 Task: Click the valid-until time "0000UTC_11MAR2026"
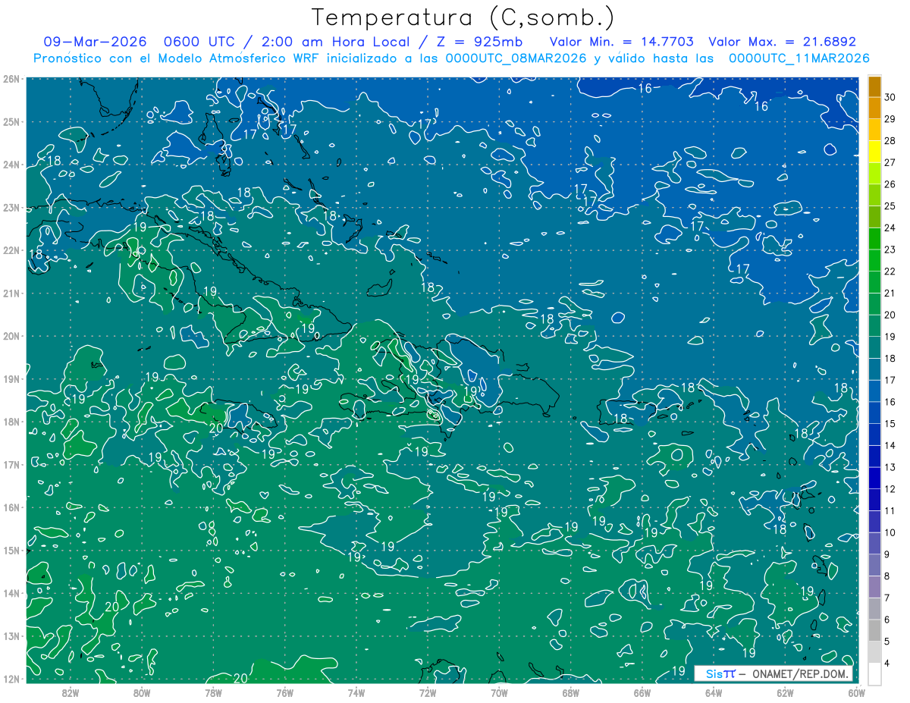pos(799,58)
